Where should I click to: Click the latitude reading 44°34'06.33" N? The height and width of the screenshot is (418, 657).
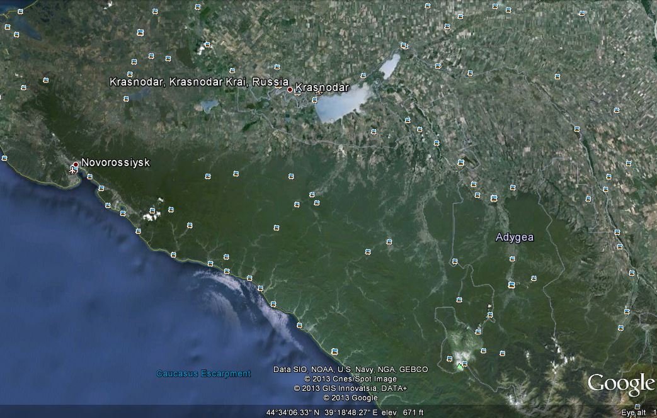(x=292, y=412)
